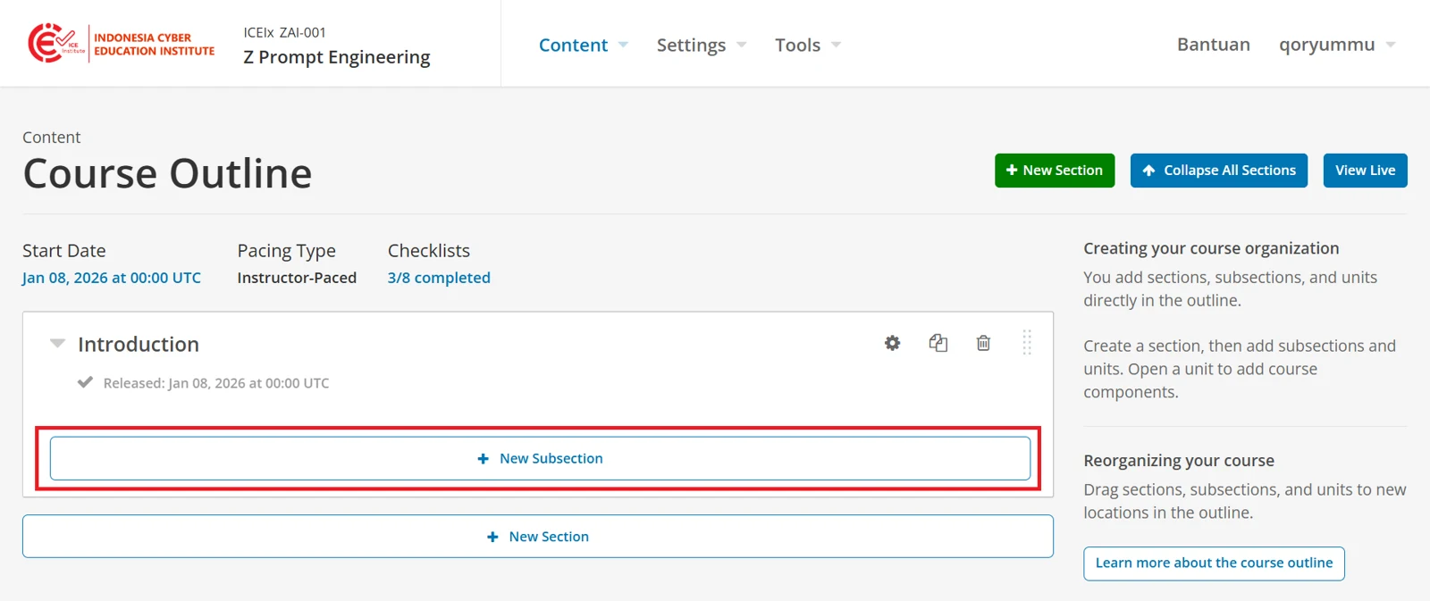Image resolution: width=1430 pixels, height=601 pixels.
Task: Click the Released: Jan 08, 2026 status text
Action: point(216,383)
